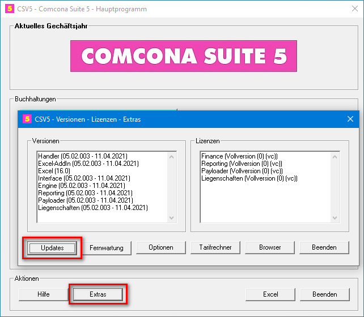Select 'Finance (Vollversion (0) (vc))' license
Viewport: 364px width, 317px height.
(x=239, y=156)
